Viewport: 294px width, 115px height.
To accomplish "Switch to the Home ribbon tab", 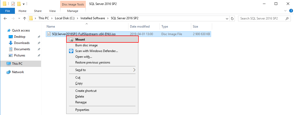I will (22, 11).
